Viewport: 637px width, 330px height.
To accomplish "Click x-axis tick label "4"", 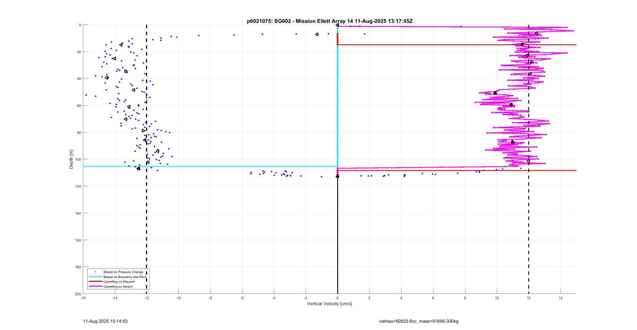I will [x=401, y=298].
